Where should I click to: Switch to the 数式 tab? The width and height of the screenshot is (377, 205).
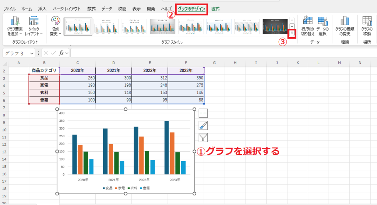(x=91, y=9)
